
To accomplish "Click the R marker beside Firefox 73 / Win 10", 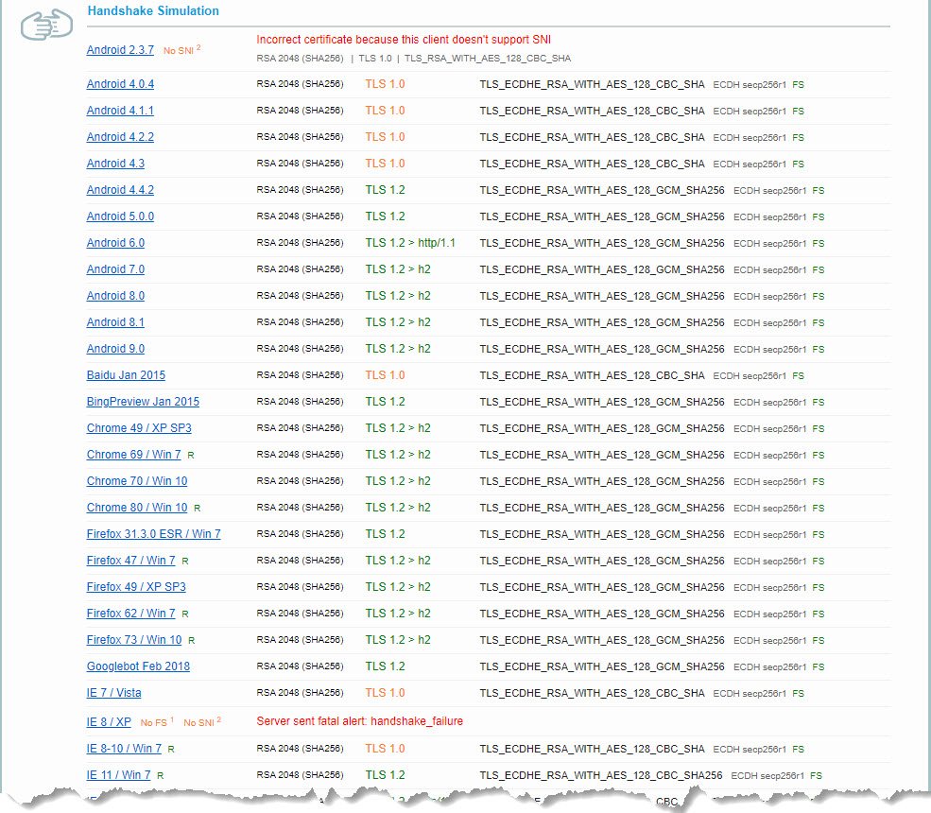I will (191, 640).
